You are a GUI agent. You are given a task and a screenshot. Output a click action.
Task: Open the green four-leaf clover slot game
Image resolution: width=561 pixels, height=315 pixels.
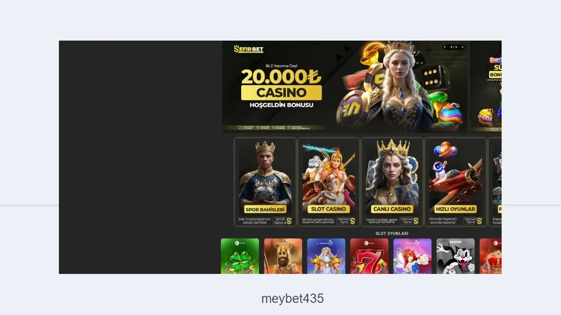point(240,256)
